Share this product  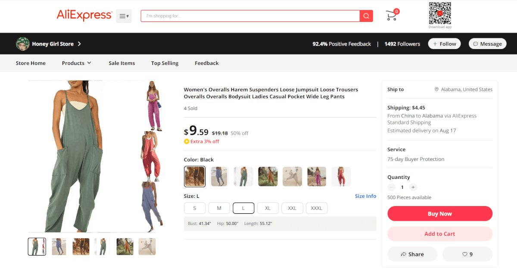click(x=412, y=254)
